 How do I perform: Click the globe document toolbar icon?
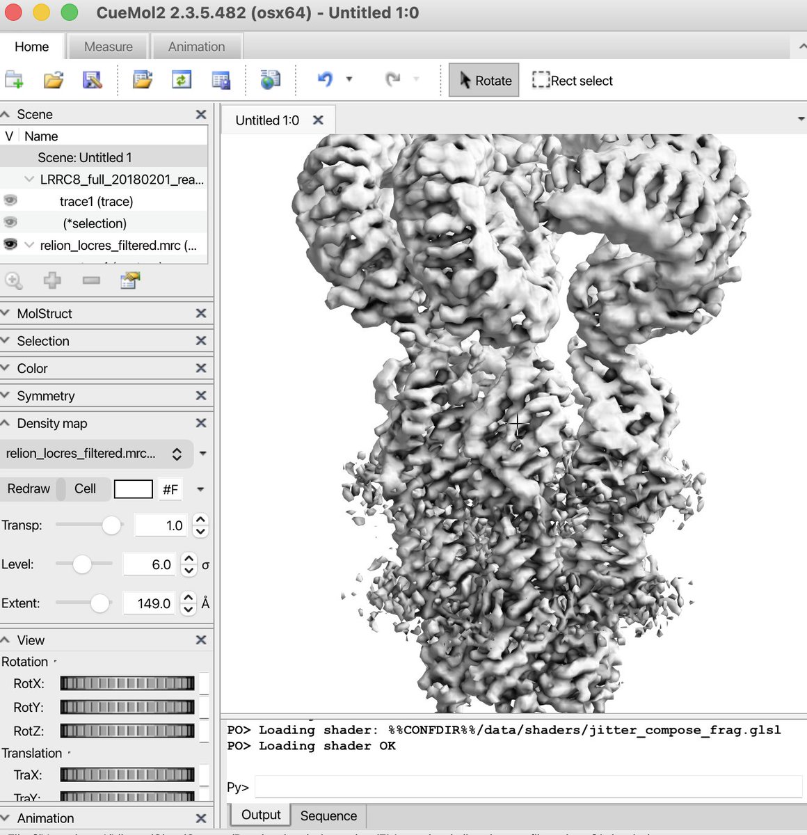(270, 80)
